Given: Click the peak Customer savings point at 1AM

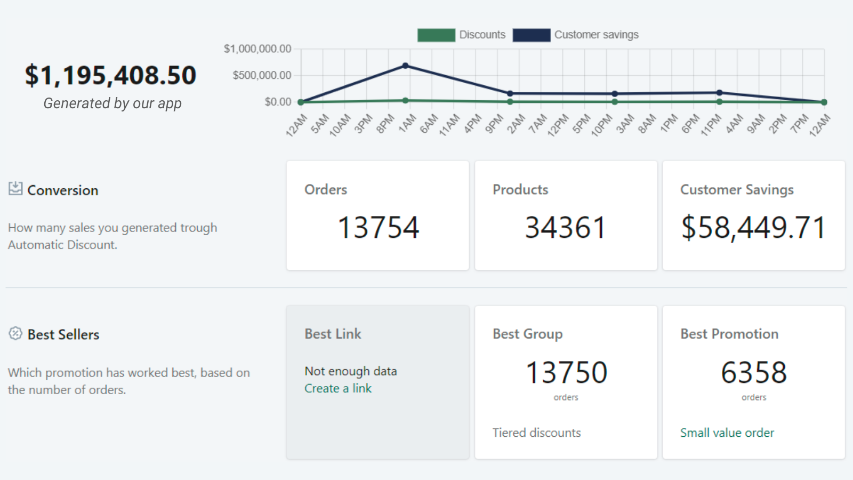Looking at the screenshot, I should pyautogui.click(x=405, y=66).
